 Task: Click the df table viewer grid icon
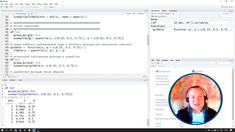pyautogui.click(x=231, y=23)
